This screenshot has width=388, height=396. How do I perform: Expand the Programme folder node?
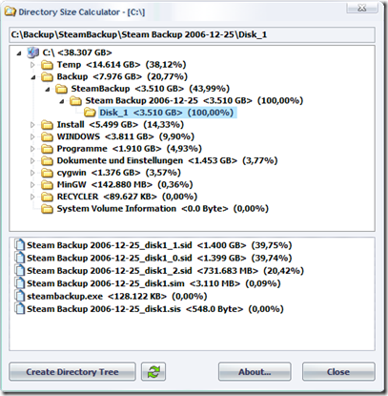32,149
